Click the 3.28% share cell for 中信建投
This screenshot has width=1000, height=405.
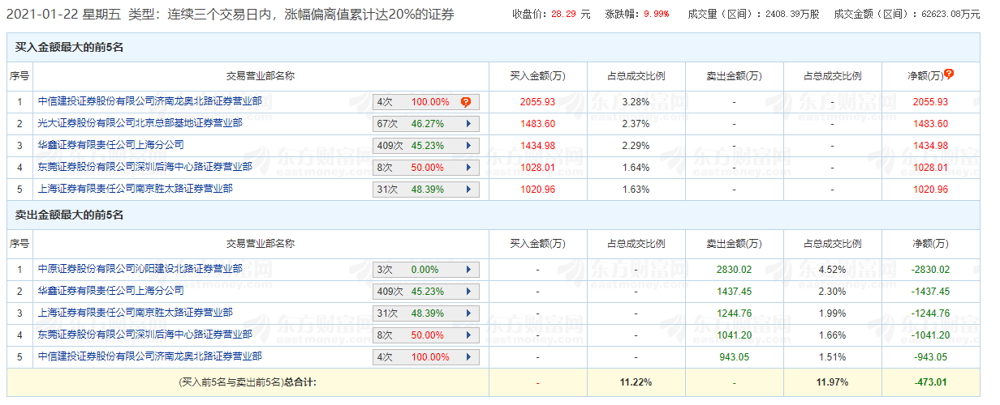[636, 102]
